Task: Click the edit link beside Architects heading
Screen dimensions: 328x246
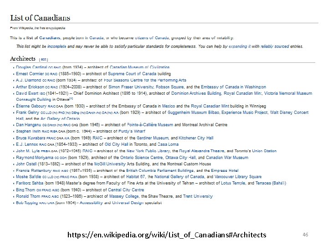Action: [43, 59]
